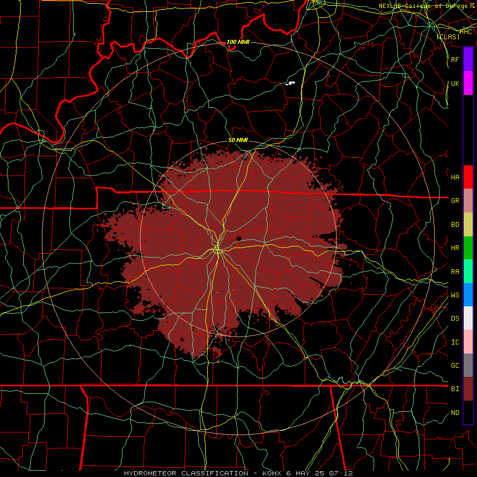477x477 pixels.
Task: Click the HR legend label
Action: tap(455, 248)
